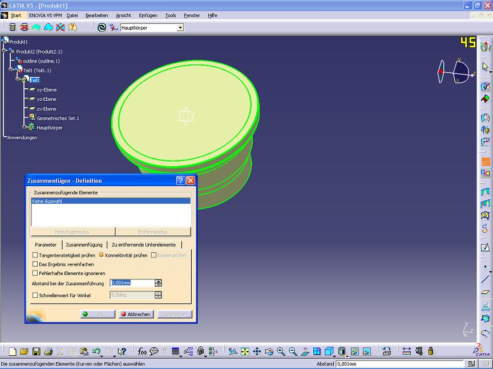Click the New document icon
The height and width of the screenshot is (369, 493).
click(x=13, y=351)
